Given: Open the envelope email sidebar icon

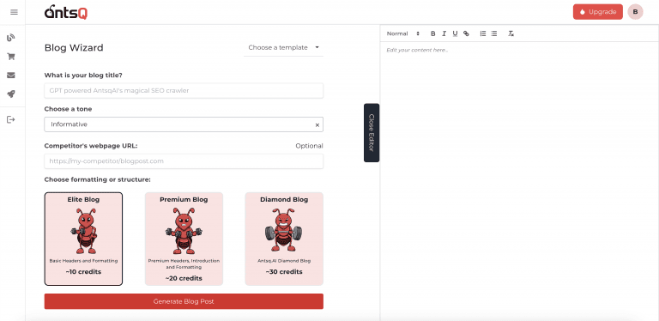Looking at the screenshot, I should (x=11, y=76).
